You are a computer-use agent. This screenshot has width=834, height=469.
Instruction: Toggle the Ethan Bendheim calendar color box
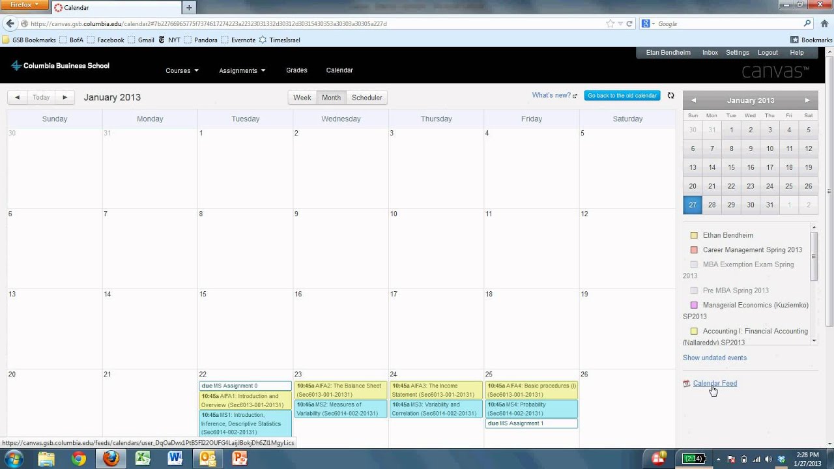(x=694, y=235)
